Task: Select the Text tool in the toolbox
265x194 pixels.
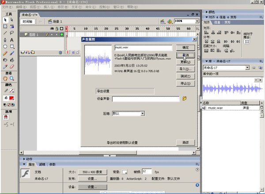Action: click(x=12, y=39)
